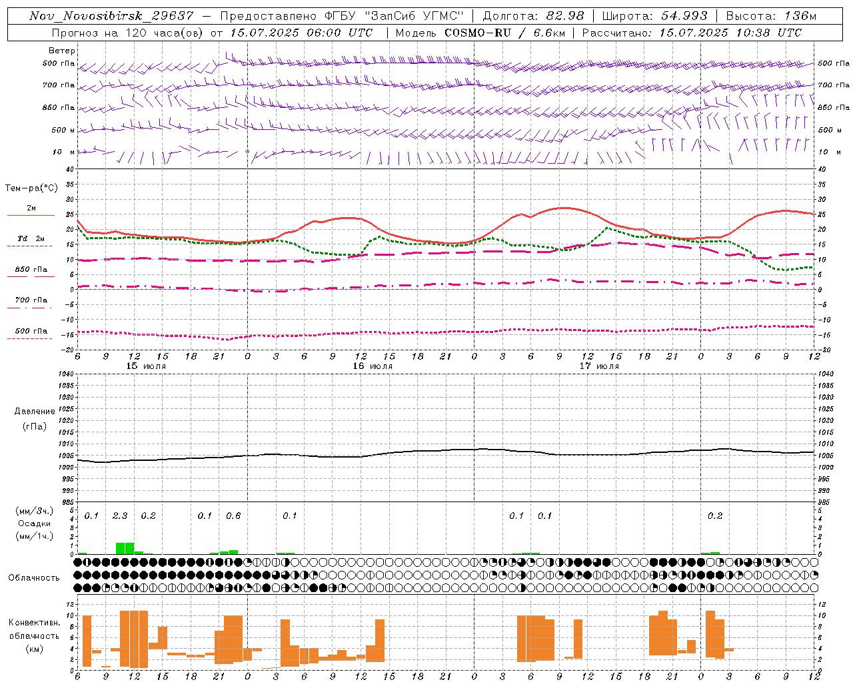Click the station title Nov_Novosibirsk_29637
The width and height of the screenshot is (853, 682).
[x=111, y=16]
